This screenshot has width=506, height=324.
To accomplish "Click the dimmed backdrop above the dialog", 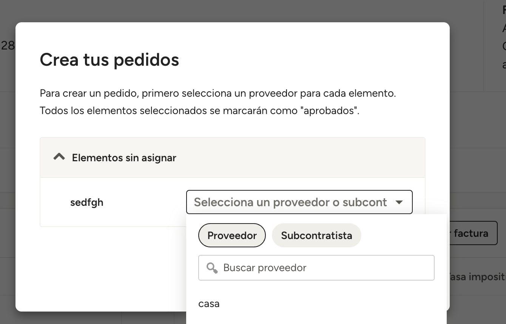I will click(x=227, y=11).
